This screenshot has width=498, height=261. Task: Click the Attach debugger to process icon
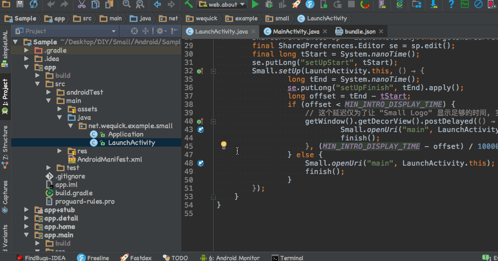pos(324,4)
